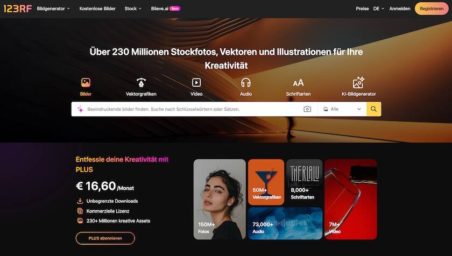Click the camera reverse image search icon

click(x=307, y=109)
